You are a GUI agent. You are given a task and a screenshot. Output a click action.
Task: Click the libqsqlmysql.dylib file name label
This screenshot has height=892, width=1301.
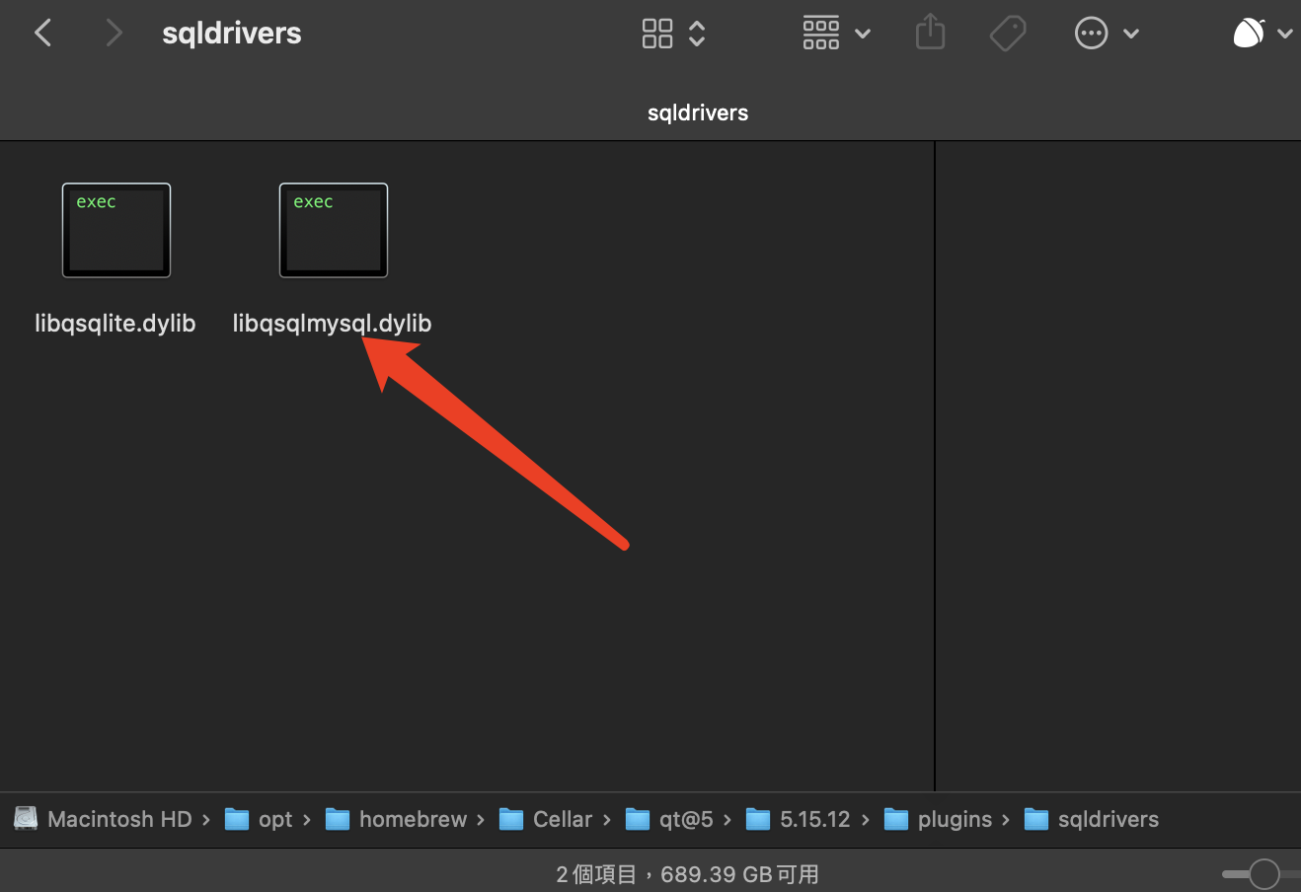(x=332, y=324)
